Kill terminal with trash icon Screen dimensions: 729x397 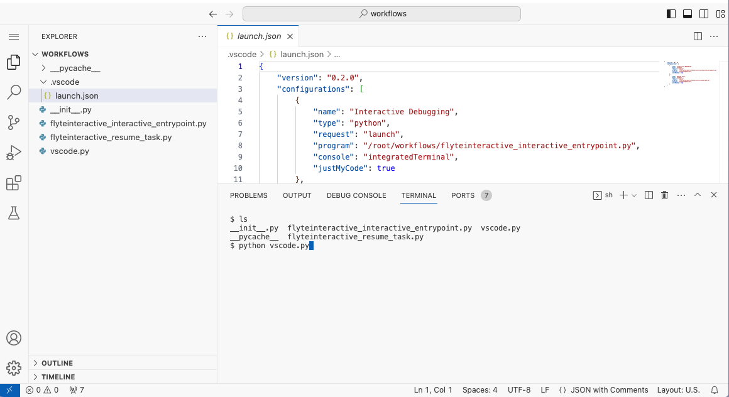coord(665,195)
